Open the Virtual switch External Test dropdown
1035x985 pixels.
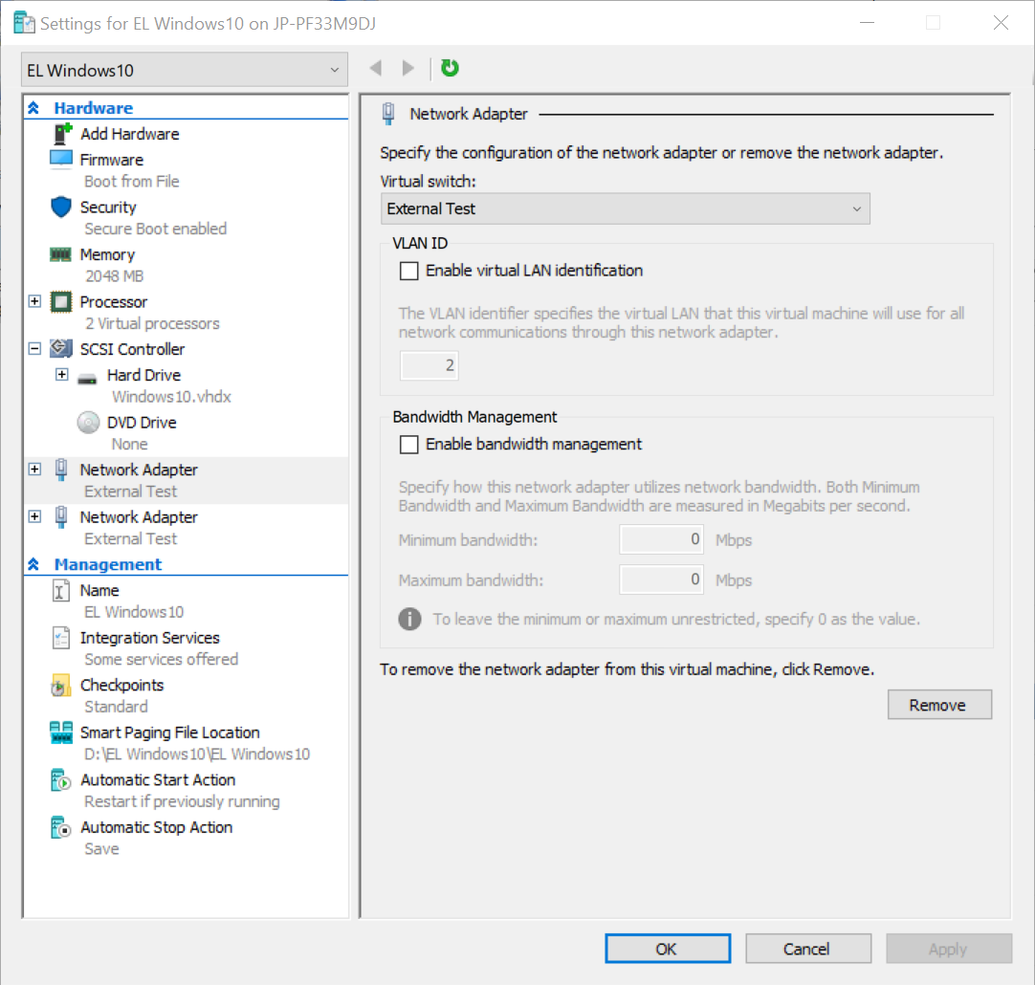625,209
